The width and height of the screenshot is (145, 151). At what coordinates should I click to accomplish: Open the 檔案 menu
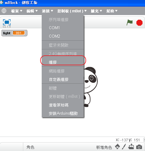[x=17, y=11]
